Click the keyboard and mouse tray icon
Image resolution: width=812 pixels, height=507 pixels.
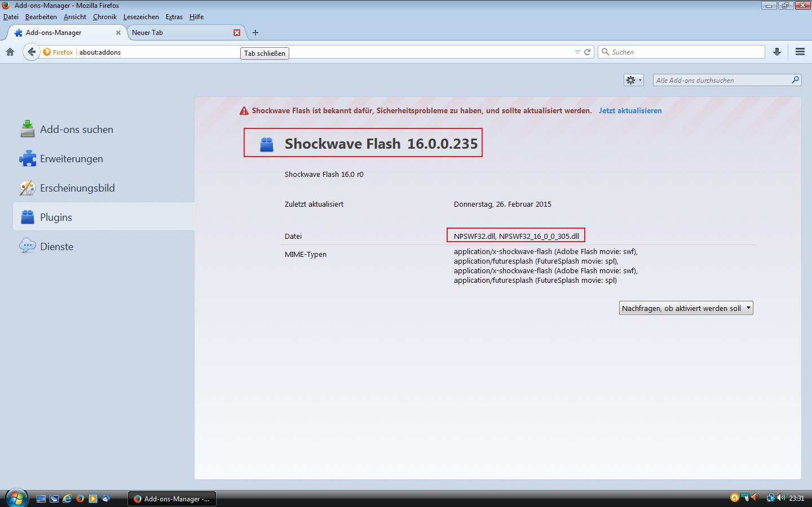pyautogui.click(x=745, y=498)
